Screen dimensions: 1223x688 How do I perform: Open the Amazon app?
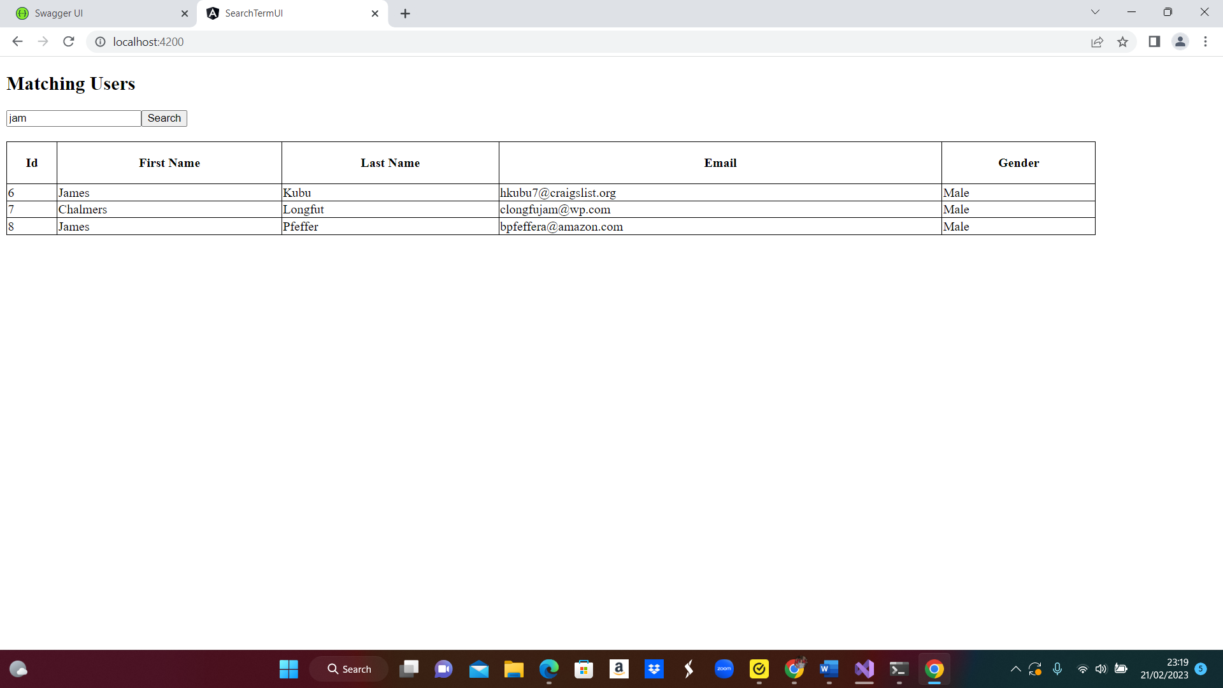click(x=619, y=669)
